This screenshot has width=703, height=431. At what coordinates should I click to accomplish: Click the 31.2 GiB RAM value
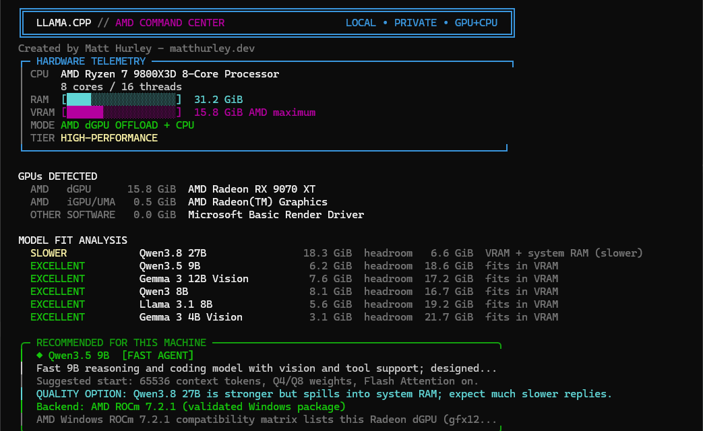(218, 100)
